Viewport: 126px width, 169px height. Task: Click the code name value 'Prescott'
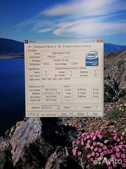coord(51,57)
